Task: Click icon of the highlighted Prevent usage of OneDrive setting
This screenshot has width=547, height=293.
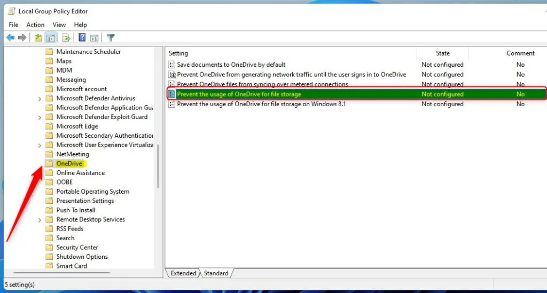Action: coord(171,94)
